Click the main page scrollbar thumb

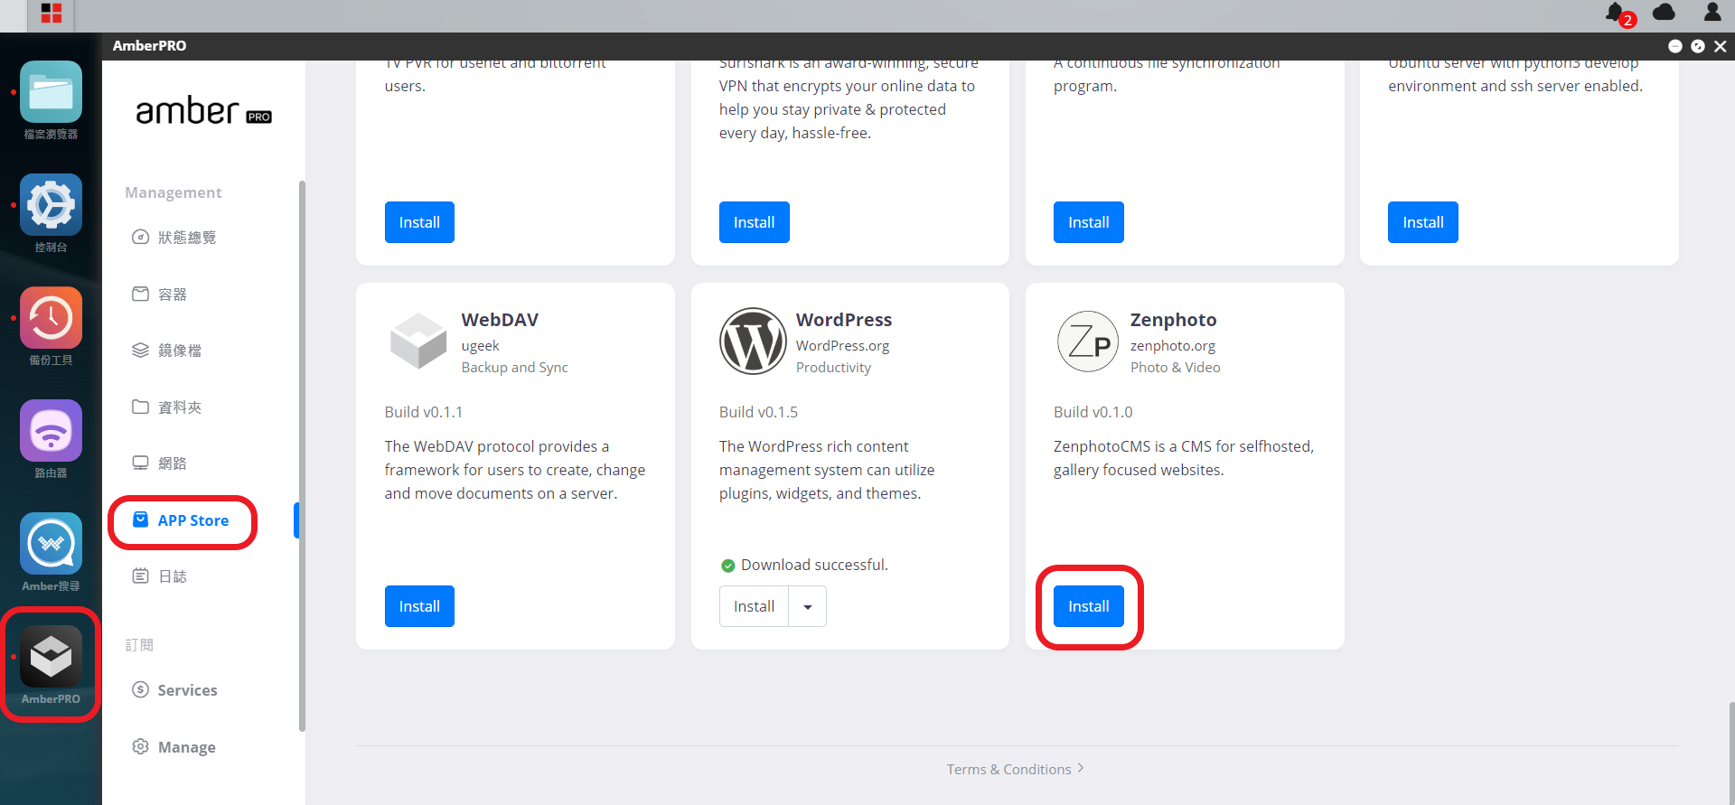(1731, 752)
